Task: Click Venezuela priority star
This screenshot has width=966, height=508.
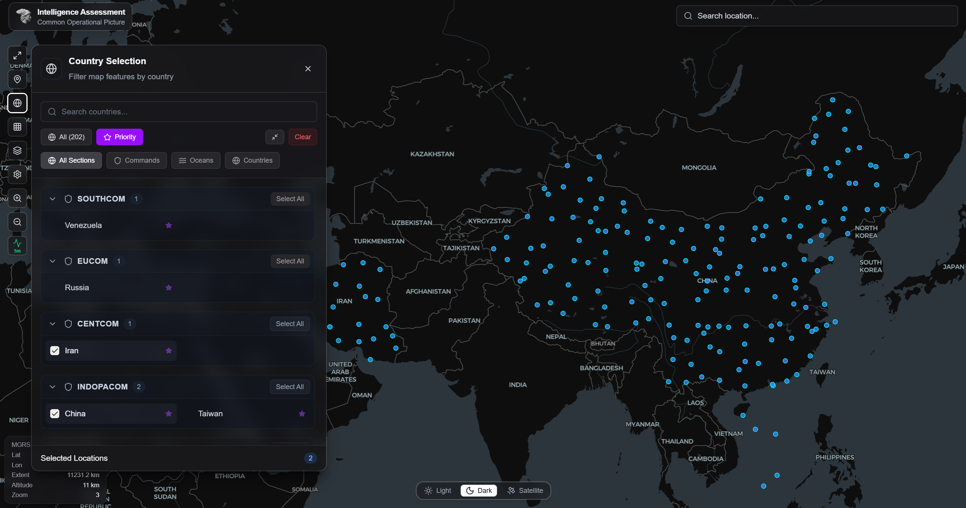Action: pos(169,225)
